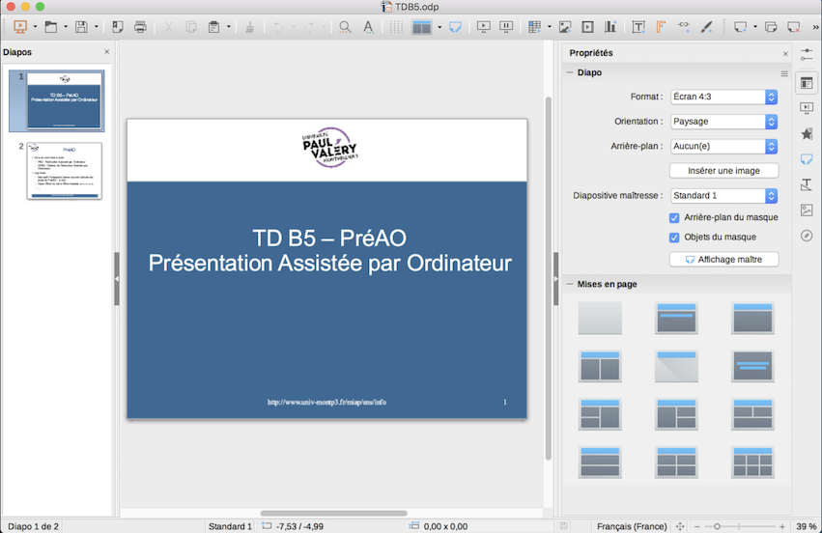The width and height of the screenshot is (822, 533).
Task: Click zoom in plus in status bar
Action: coord(782,526)
